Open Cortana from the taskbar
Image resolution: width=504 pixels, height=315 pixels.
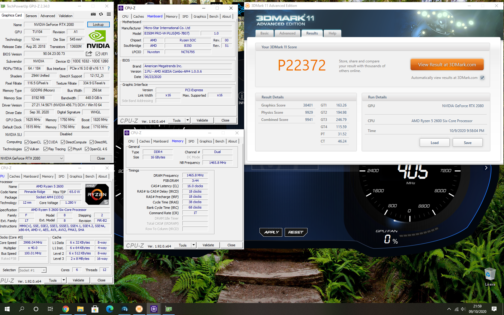click(x=36, y=309)
